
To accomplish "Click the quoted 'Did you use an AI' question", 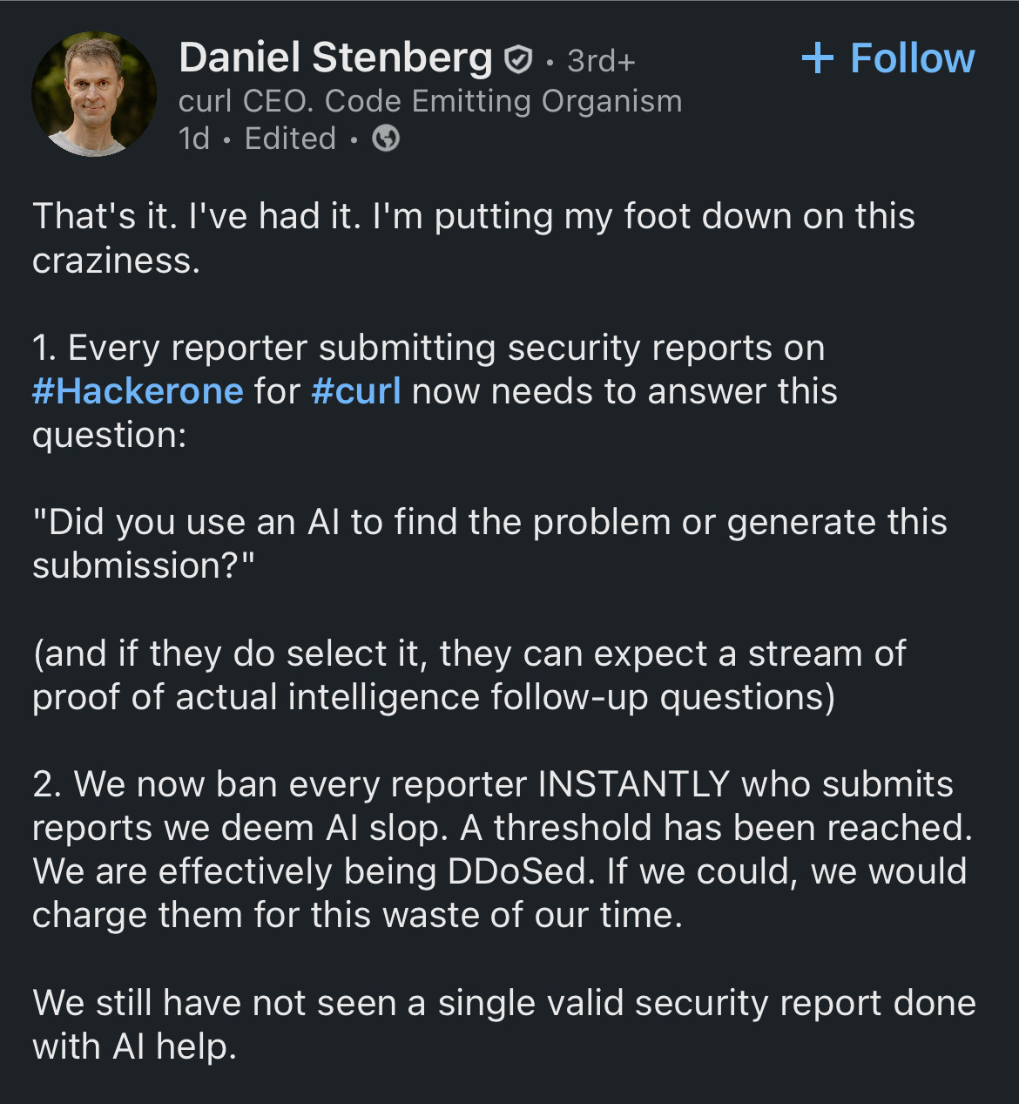I will [x=489, y=544].
